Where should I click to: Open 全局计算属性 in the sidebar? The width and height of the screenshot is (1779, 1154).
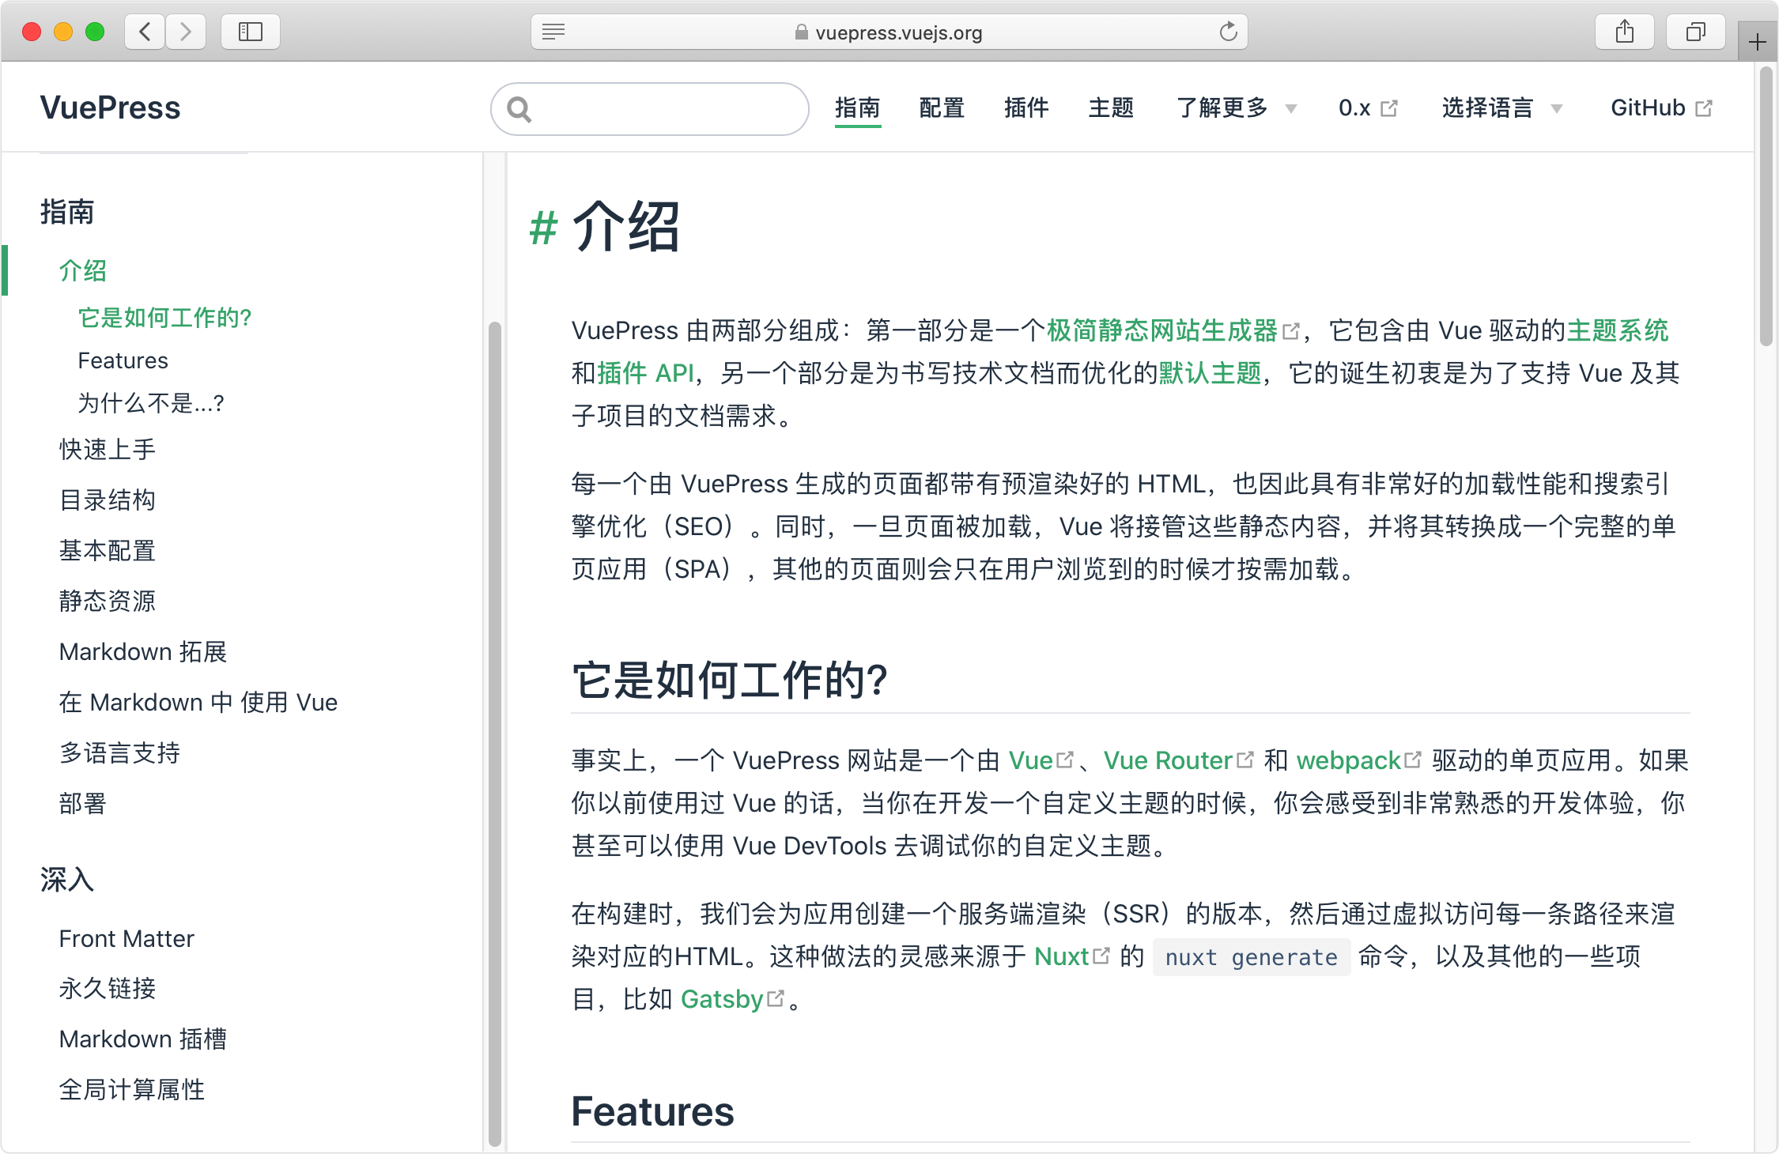coord(132,1090)
